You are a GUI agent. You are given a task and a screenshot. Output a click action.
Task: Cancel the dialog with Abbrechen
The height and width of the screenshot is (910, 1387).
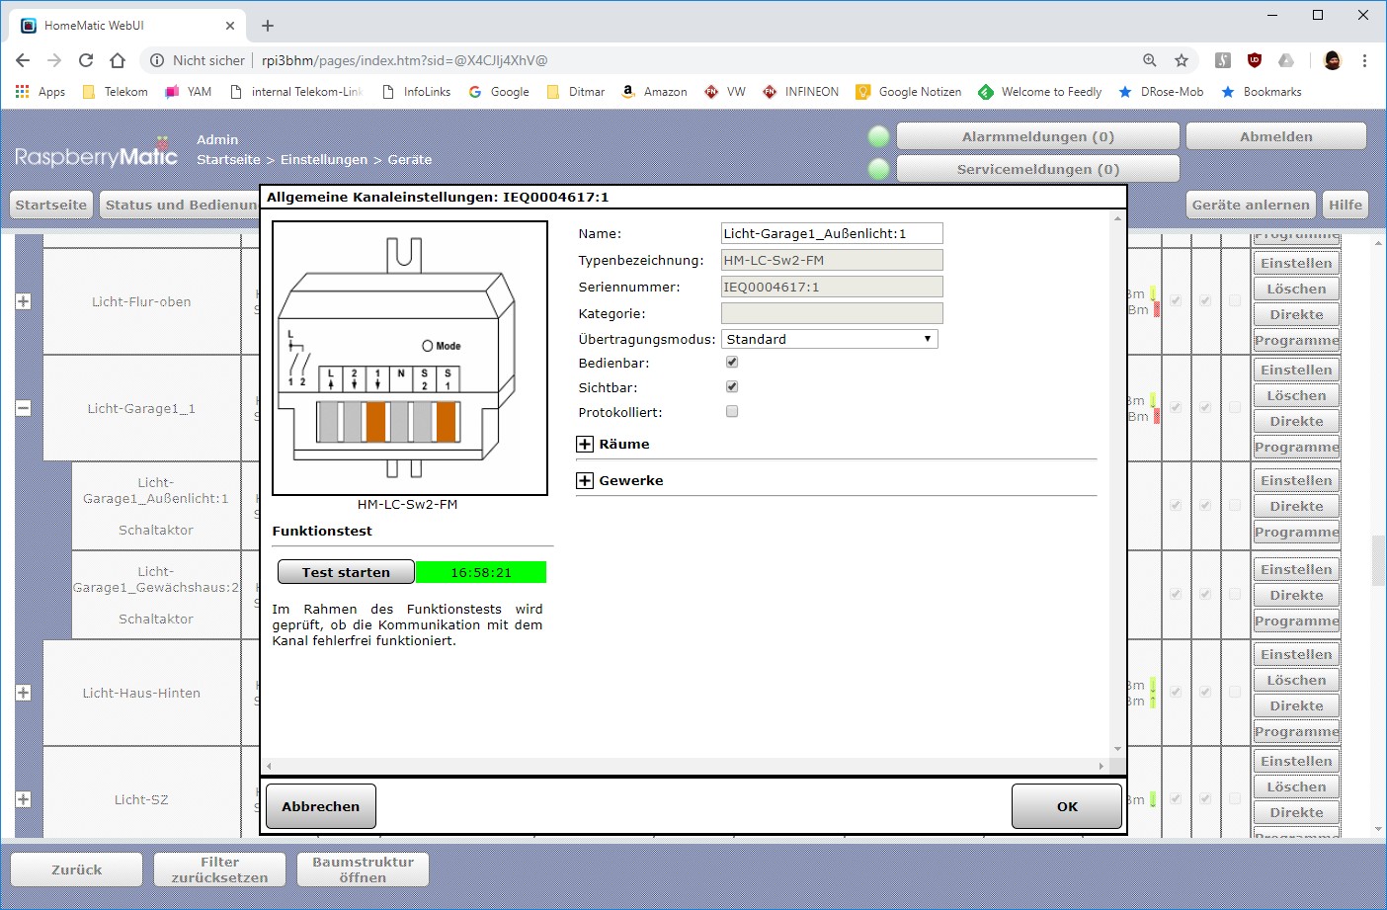321,806
